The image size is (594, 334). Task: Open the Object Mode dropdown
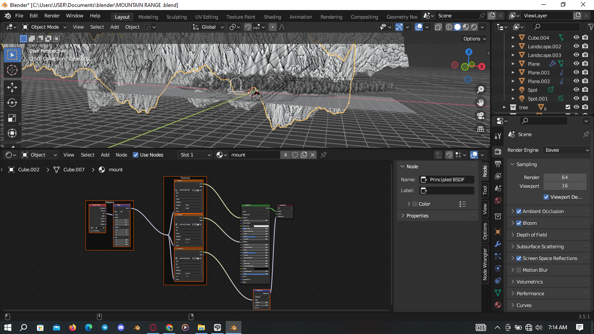click(44, 27)
